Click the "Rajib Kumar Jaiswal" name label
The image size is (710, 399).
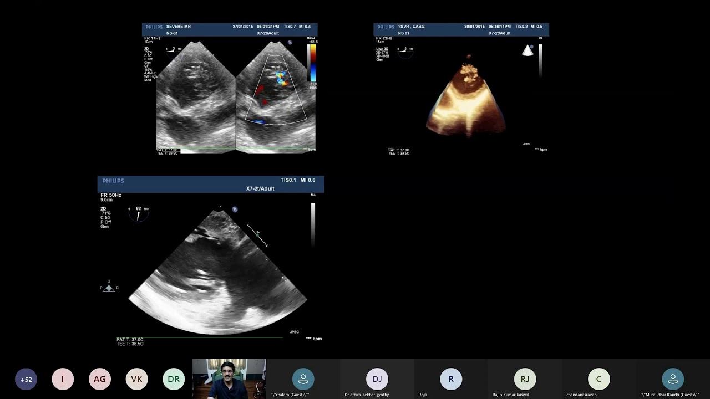(511, 395)
